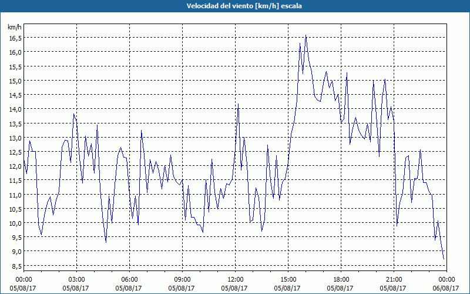Viewport: 470px width, 294px height.
Task: Click the 16,5 y-axis value
Action: [15, 38]
